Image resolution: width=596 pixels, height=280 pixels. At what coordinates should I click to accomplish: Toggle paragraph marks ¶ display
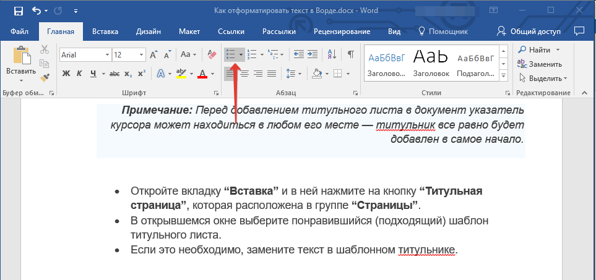click(x=350, y=54)
